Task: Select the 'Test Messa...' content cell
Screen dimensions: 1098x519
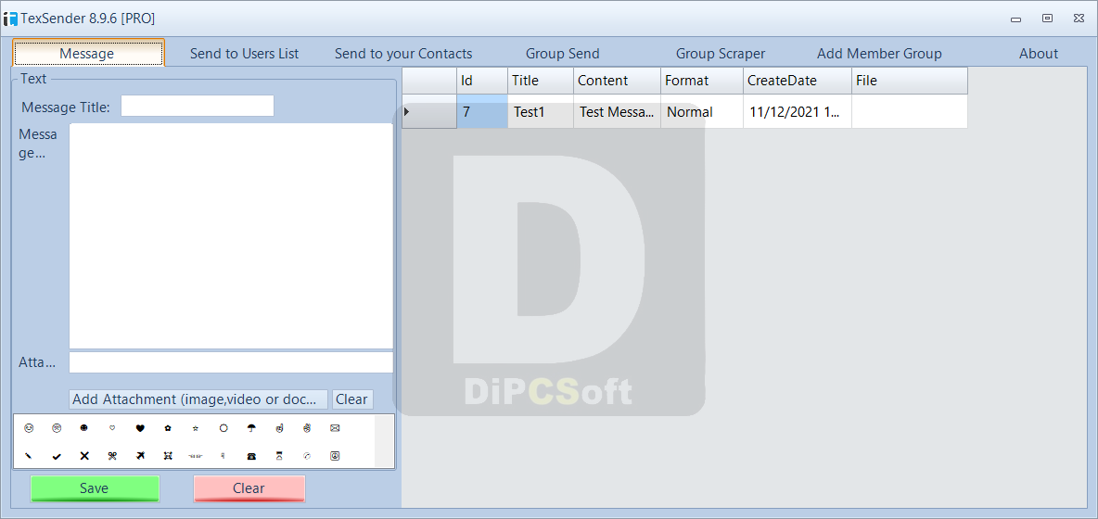Action: 617,111
